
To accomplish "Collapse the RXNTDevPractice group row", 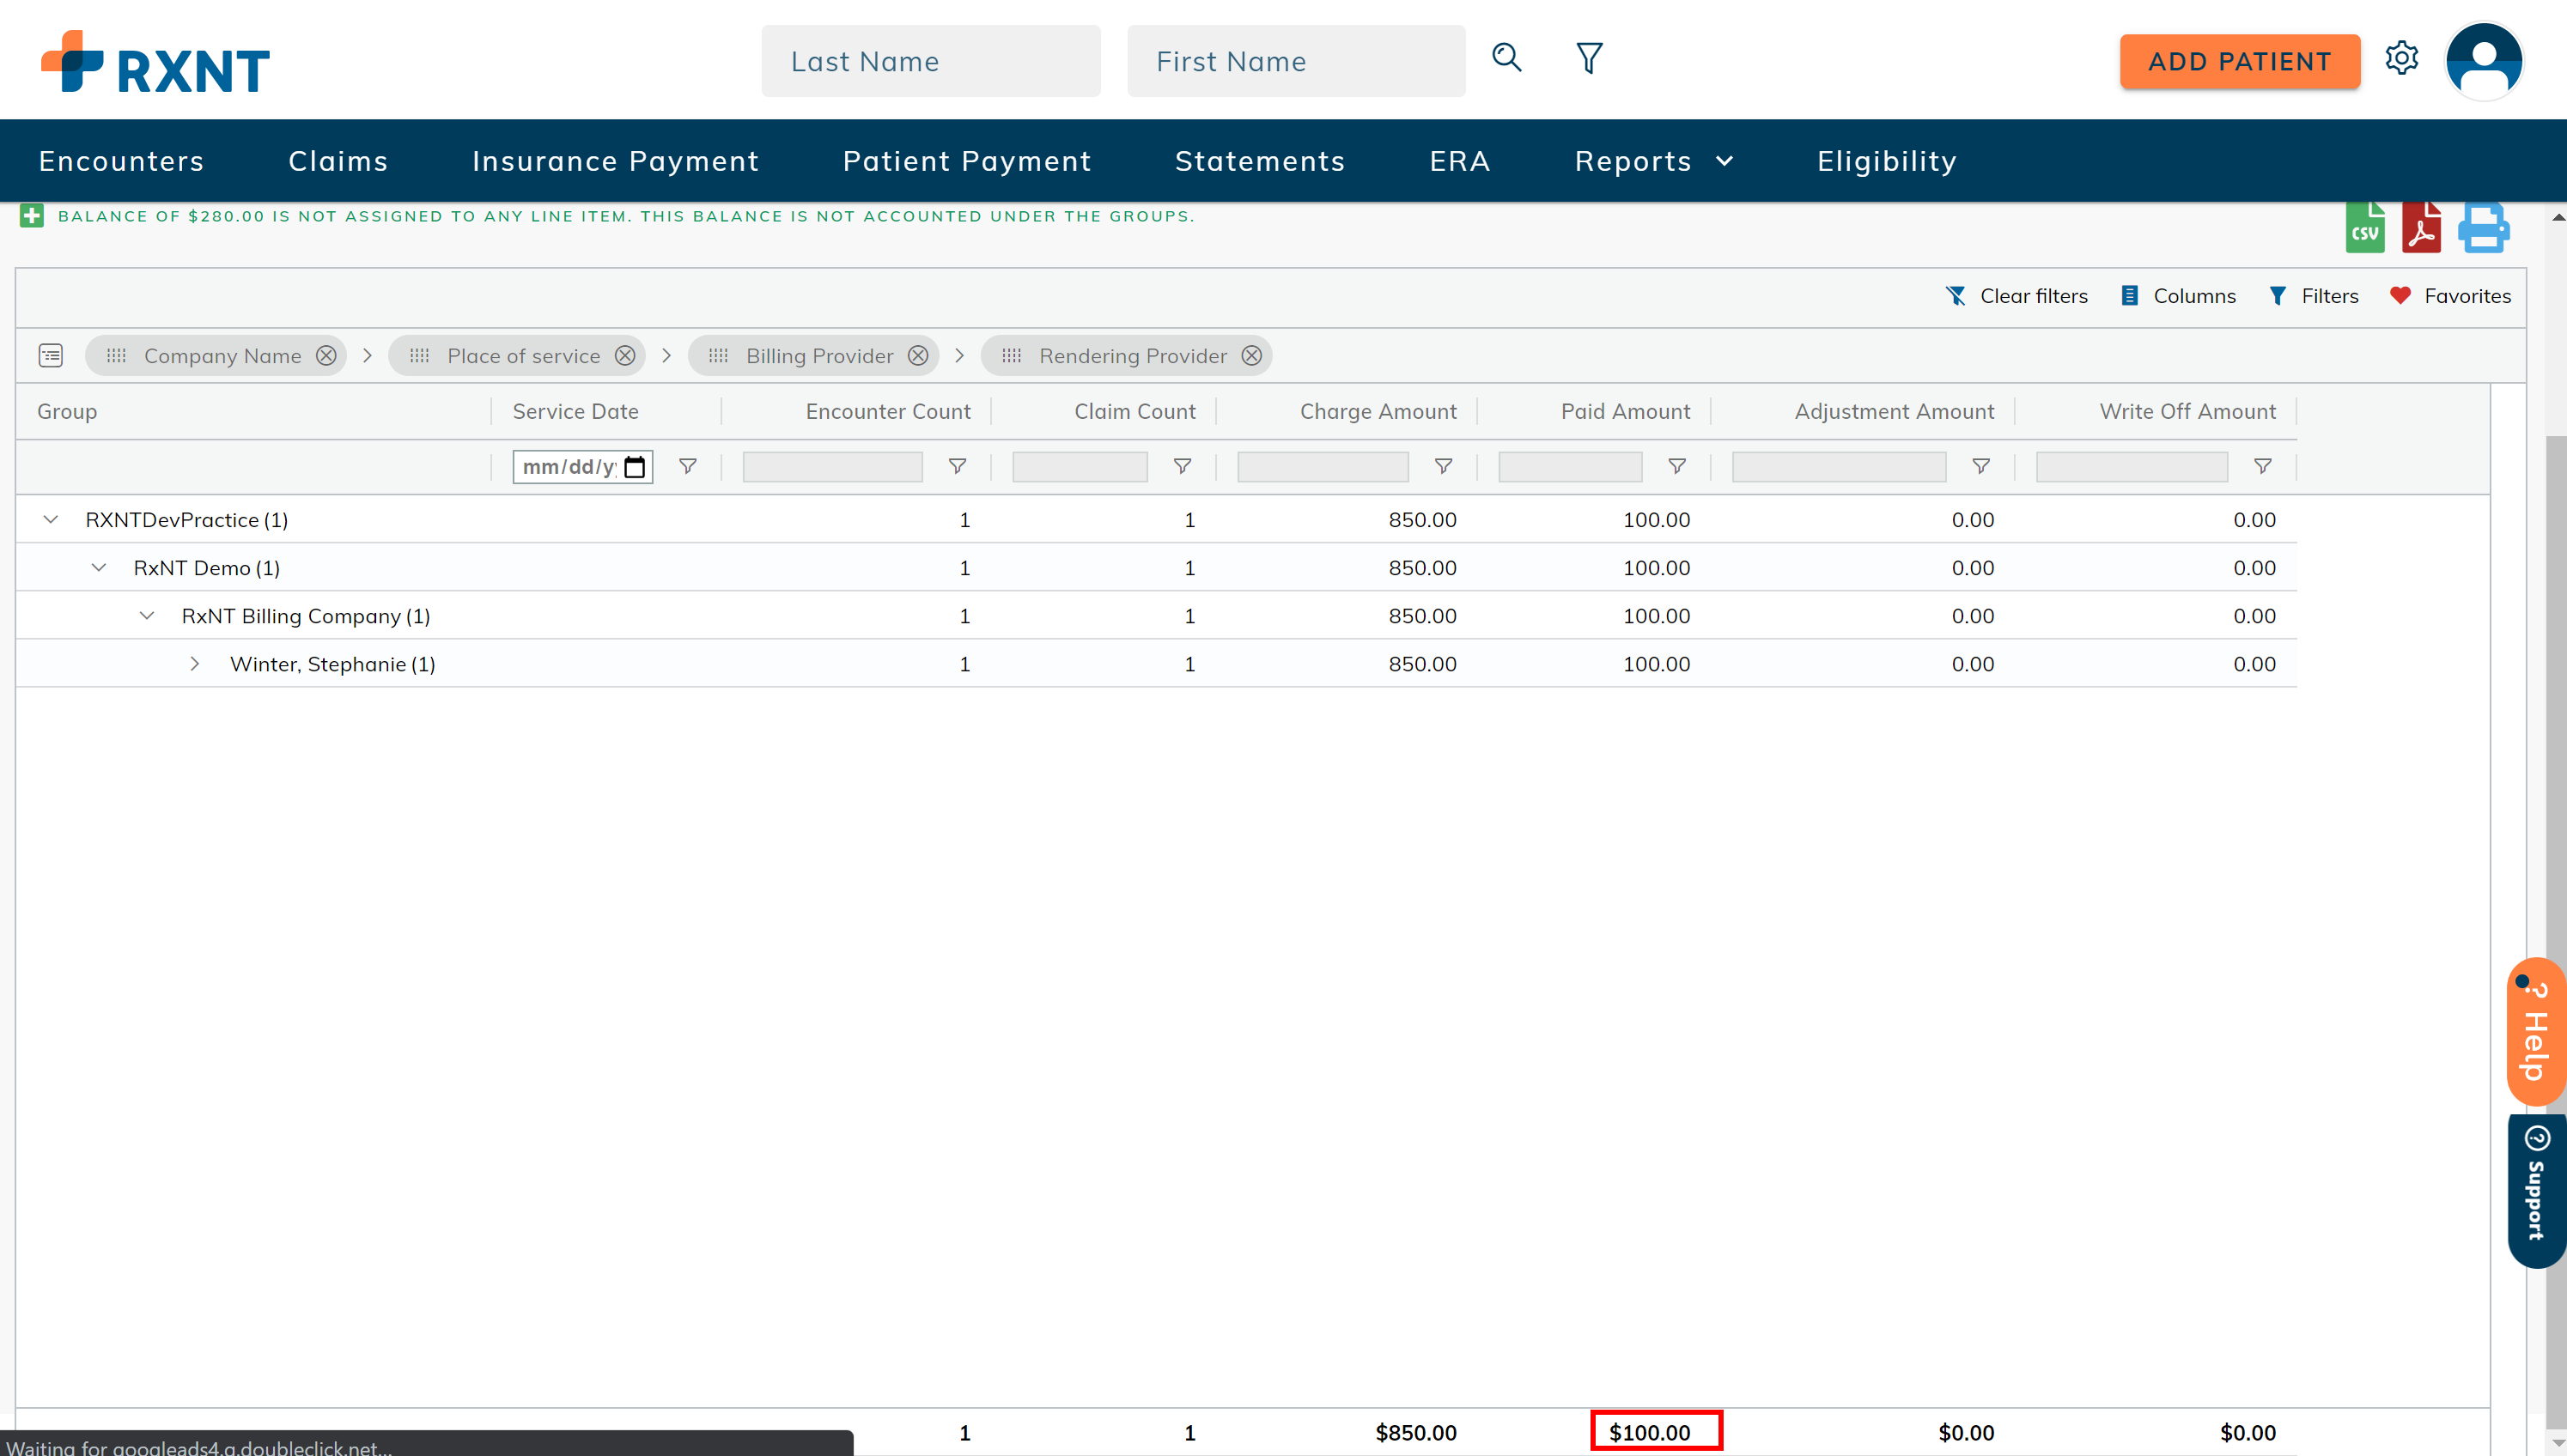I will (51, 519).
